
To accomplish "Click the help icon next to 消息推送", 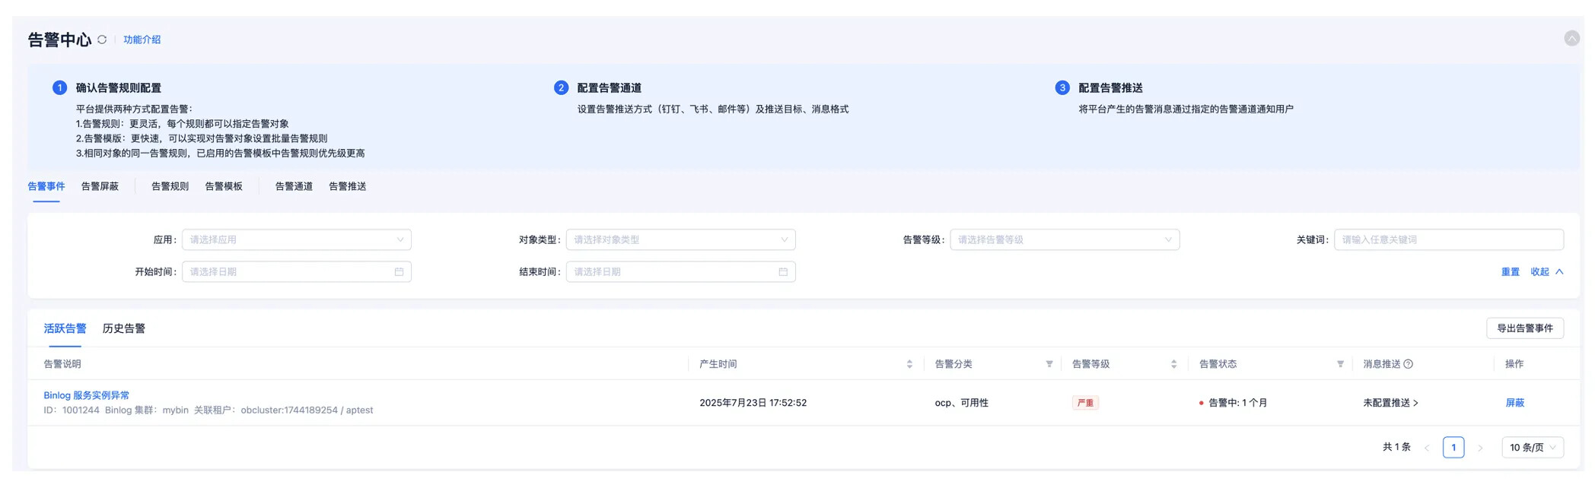I will point(1409,364).
